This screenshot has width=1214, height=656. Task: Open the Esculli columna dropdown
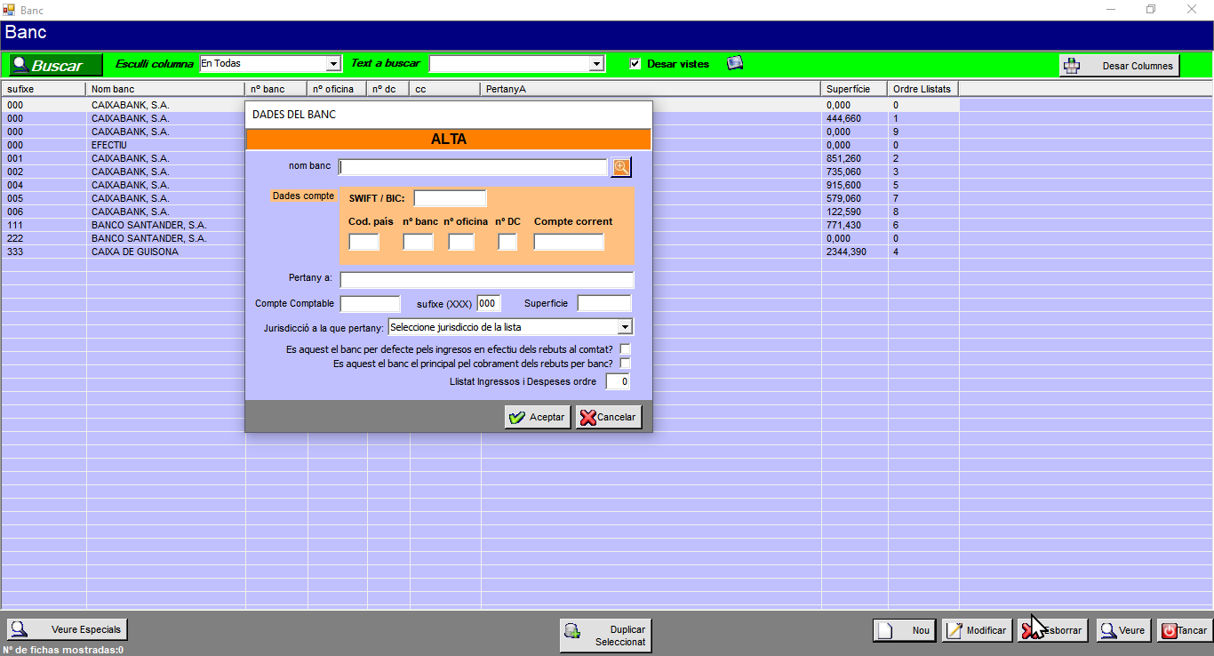[334, 64]
